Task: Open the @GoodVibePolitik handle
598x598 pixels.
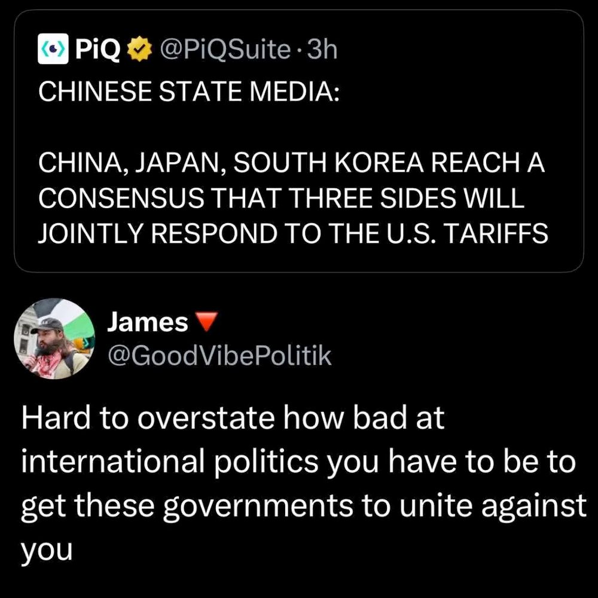Action: [x=220, y=356]
